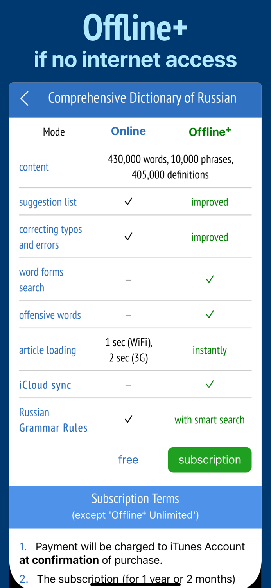This screenshot has height=588, width=271.
Task: Tap the free option under Online
Action: click(x=128, y=459)
